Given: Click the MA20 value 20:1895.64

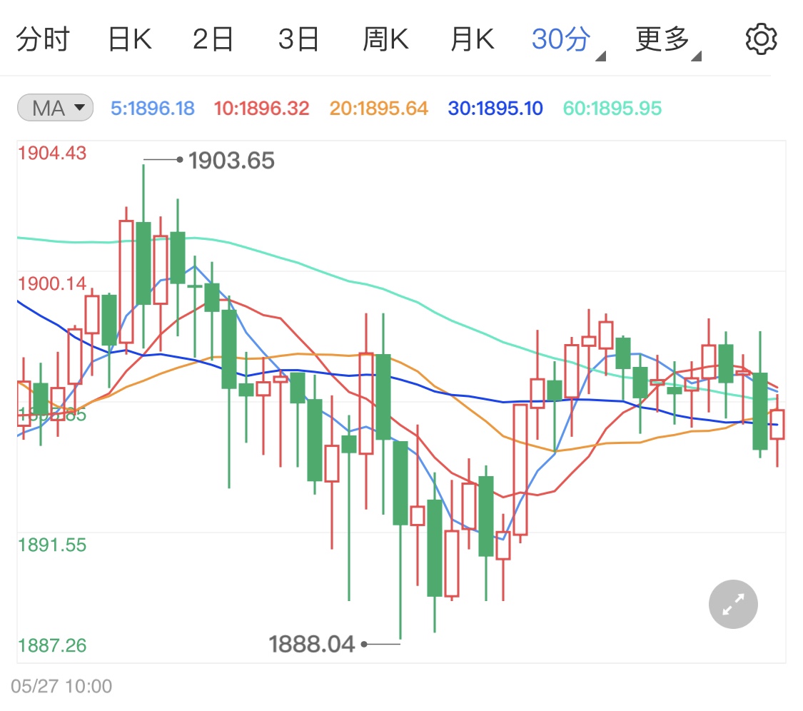Looking at the screenshot, I should 378,108.
